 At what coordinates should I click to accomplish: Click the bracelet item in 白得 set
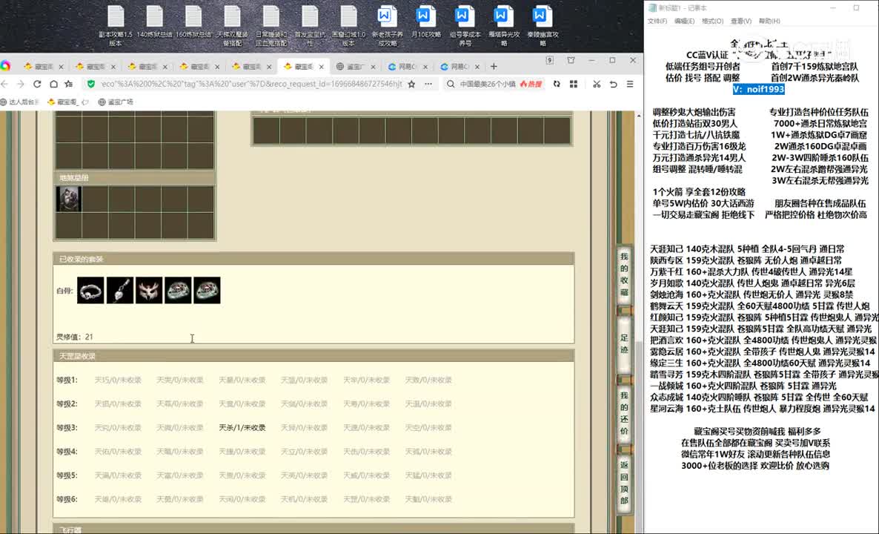[90, 291]
